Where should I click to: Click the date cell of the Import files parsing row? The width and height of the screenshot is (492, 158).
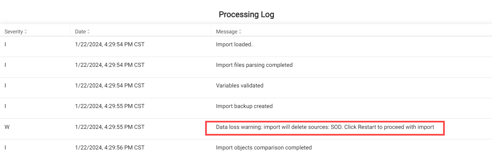[x=110, y=65]
